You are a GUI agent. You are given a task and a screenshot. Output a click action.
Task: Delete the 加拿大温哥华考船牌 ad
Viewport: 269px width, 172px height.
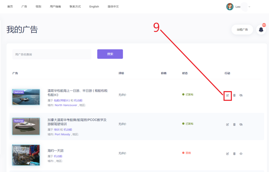point(234,125)
